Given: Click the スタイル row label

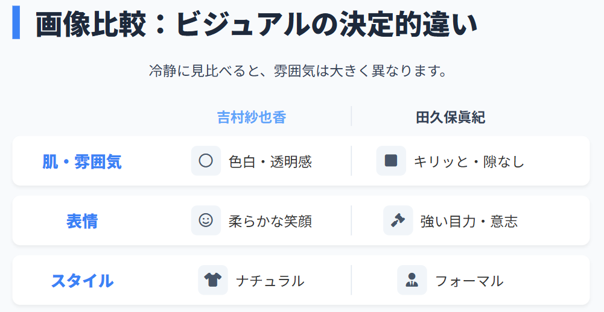Looking at the screenshot, I should pyautogui.click(x=82, y=281).
